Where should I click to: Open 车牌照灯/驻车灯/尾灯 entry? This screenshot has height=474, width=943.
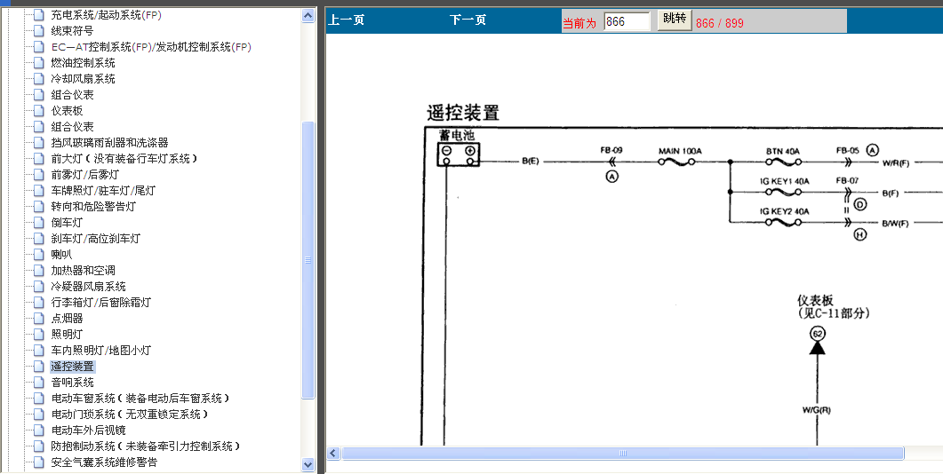103,191
